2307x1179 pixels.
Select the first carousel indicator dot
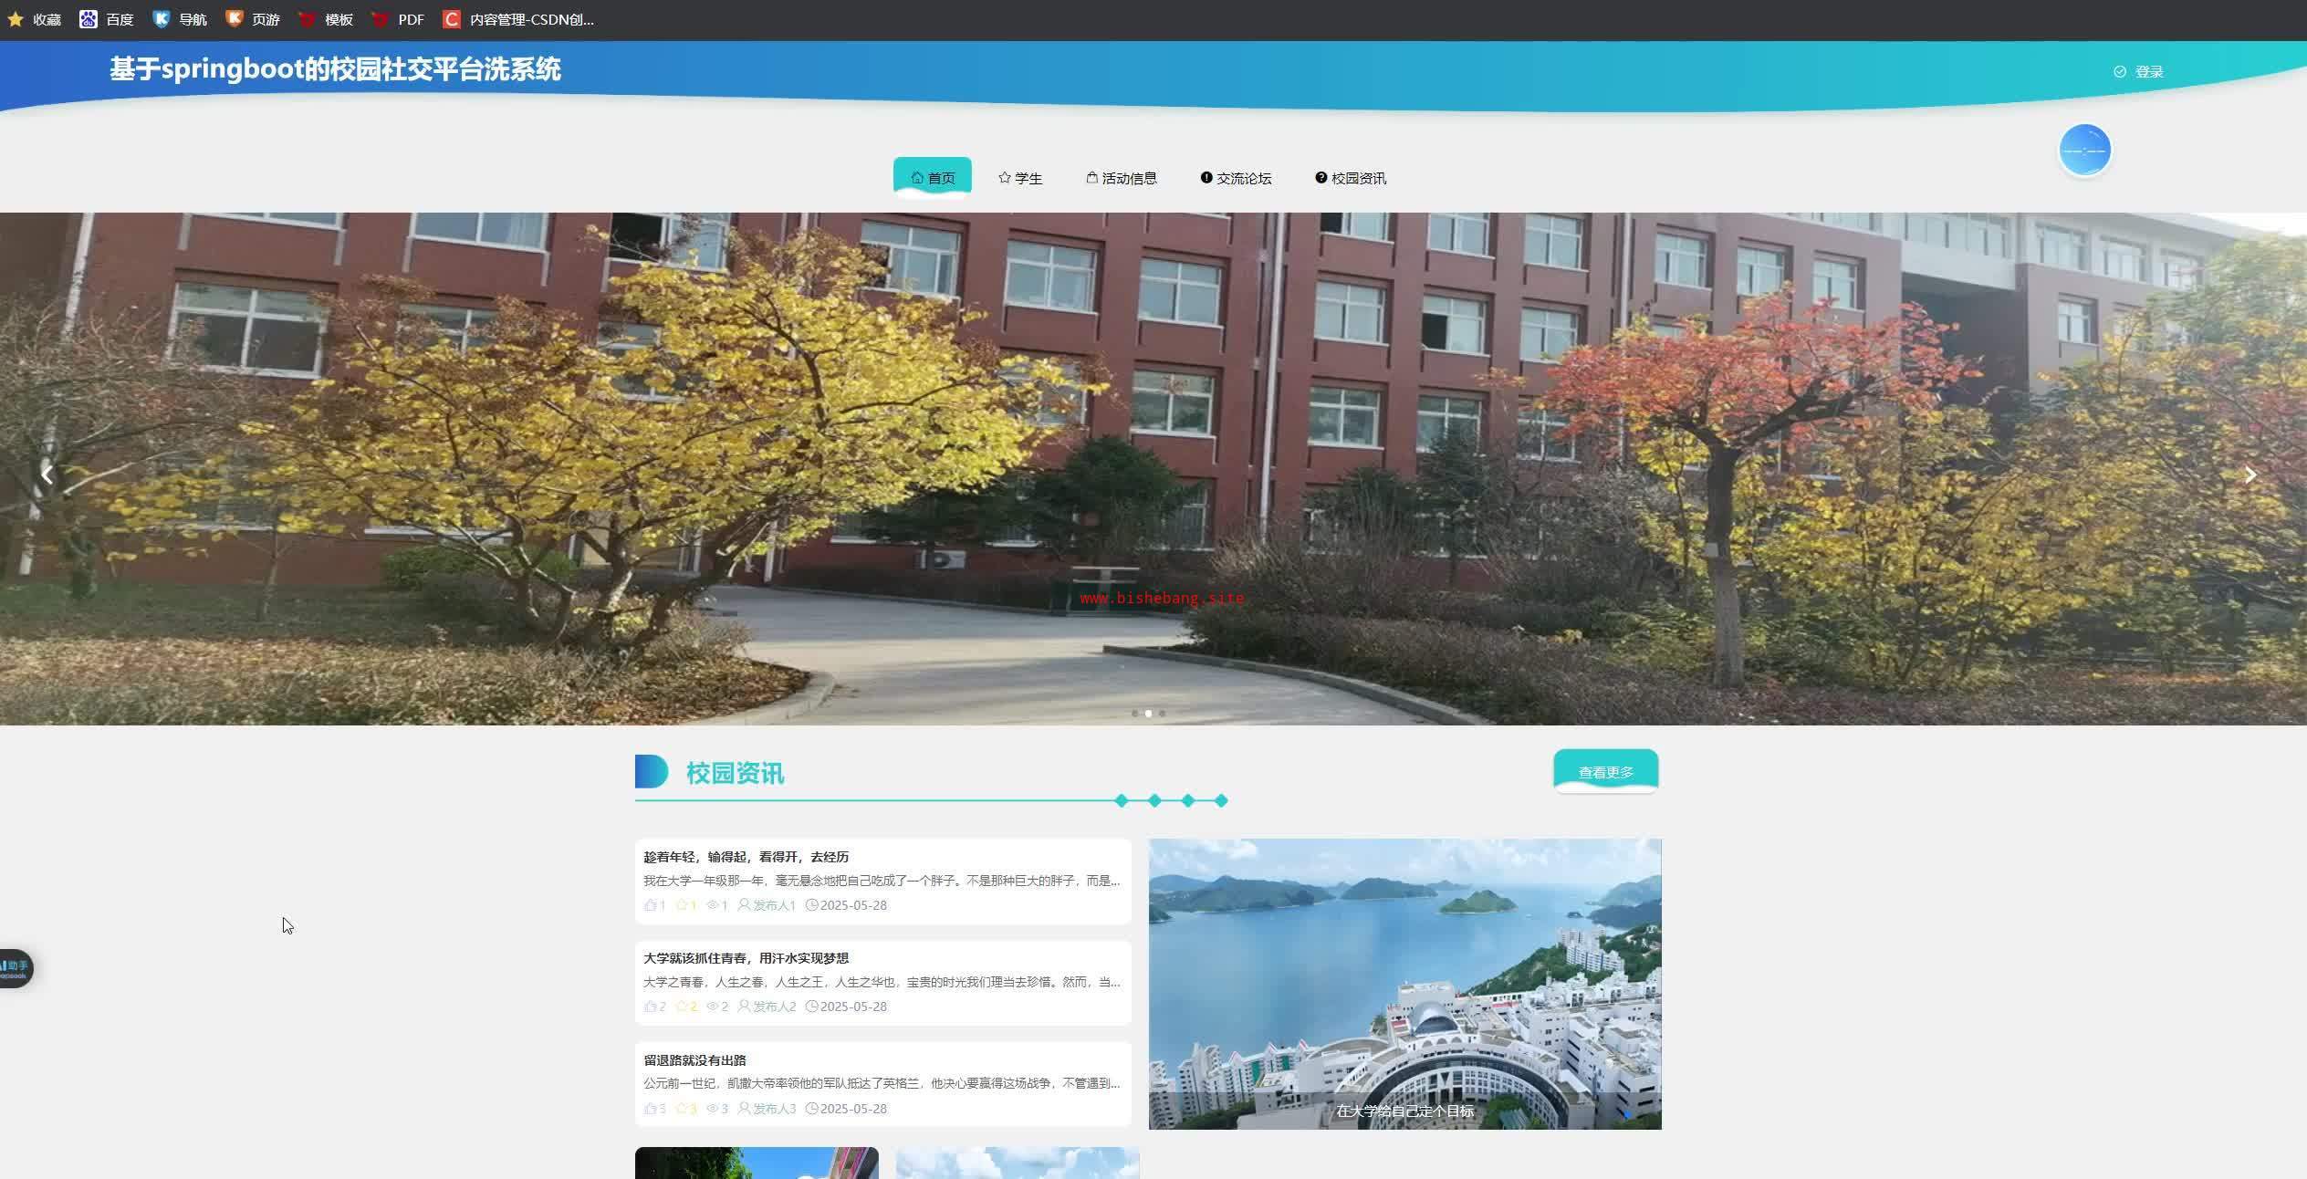tap(1134, 714)
